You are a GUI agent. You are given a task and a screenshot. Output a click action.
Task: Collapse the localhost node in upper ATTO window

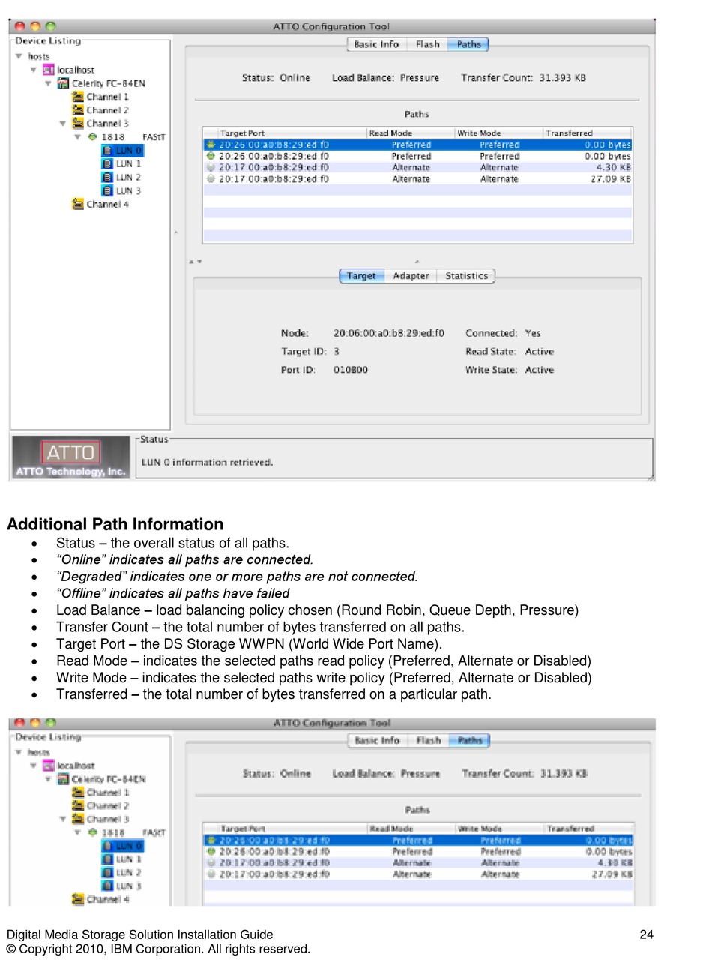tap(34, 70)
